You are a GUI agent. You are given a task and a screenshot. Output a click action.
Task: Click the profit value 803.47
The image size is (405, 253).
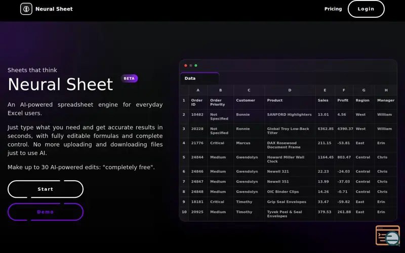[x=344, y=159]
